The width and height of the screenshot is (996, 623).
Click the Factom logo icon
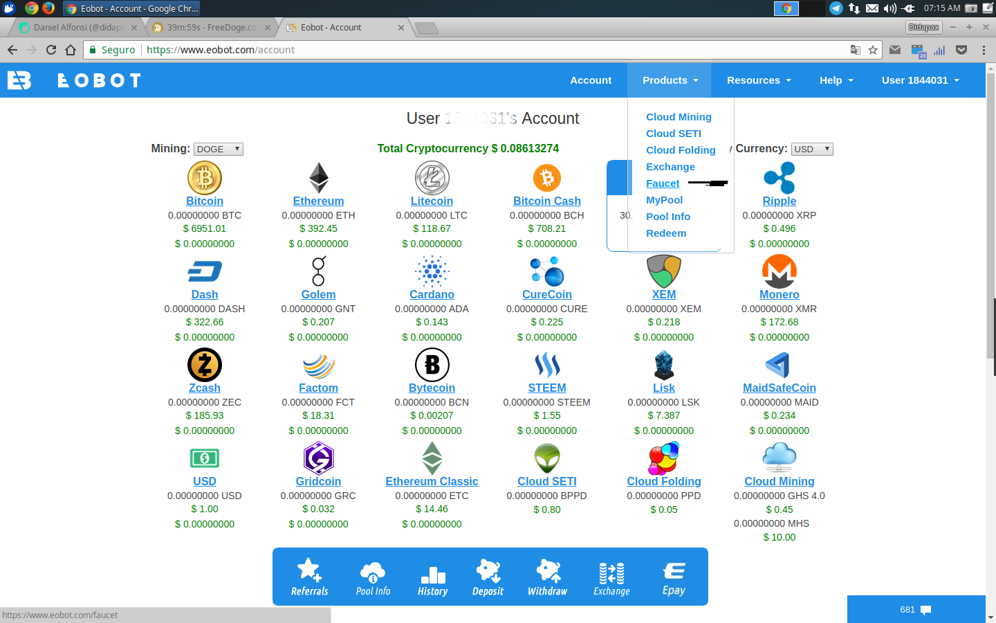319,366
